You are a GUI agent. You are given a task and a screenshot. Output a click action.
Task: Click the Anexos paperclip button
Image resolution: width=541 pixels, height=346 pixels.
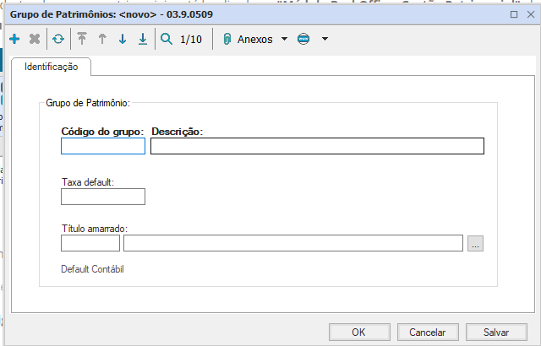coord(249,39)
